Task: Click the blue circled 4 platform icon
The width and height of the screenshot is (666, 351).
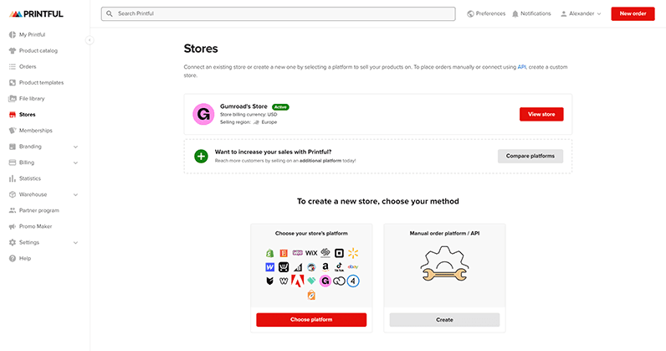Action: coord(353,281)
